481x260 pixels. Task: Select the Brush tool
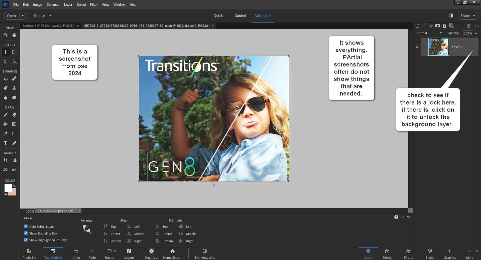[x=5, y=114]
